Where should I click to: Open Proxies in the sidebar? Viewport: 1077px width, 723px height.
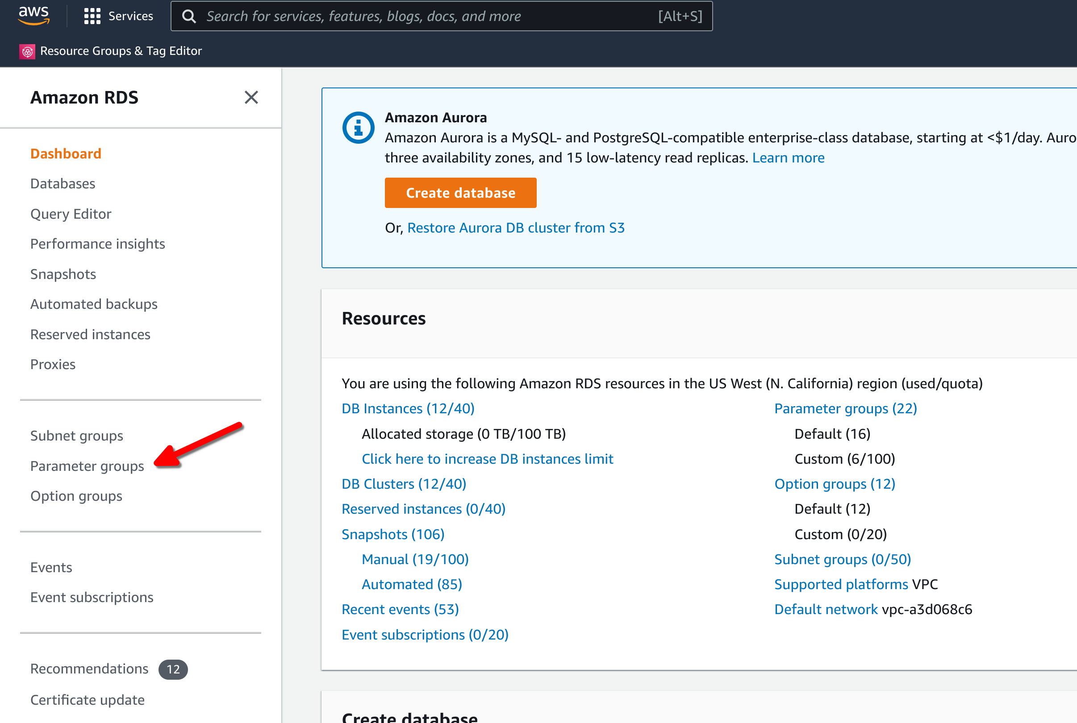(x=53, y=364)
